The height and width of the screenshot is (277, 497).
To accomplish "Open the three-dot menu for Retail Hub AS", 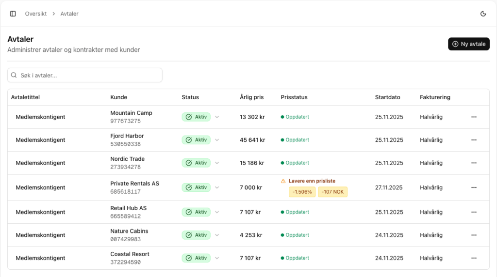I will pos(474,212).
